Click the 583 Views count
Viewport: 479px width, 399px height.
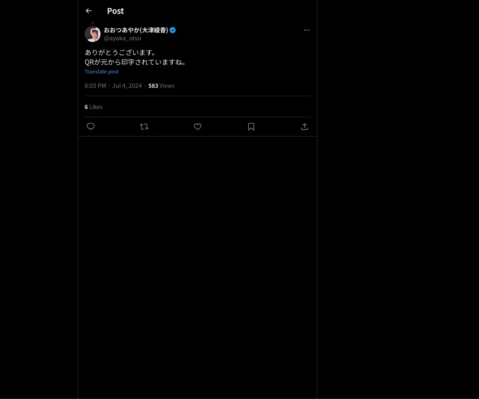tap(153, 86)
